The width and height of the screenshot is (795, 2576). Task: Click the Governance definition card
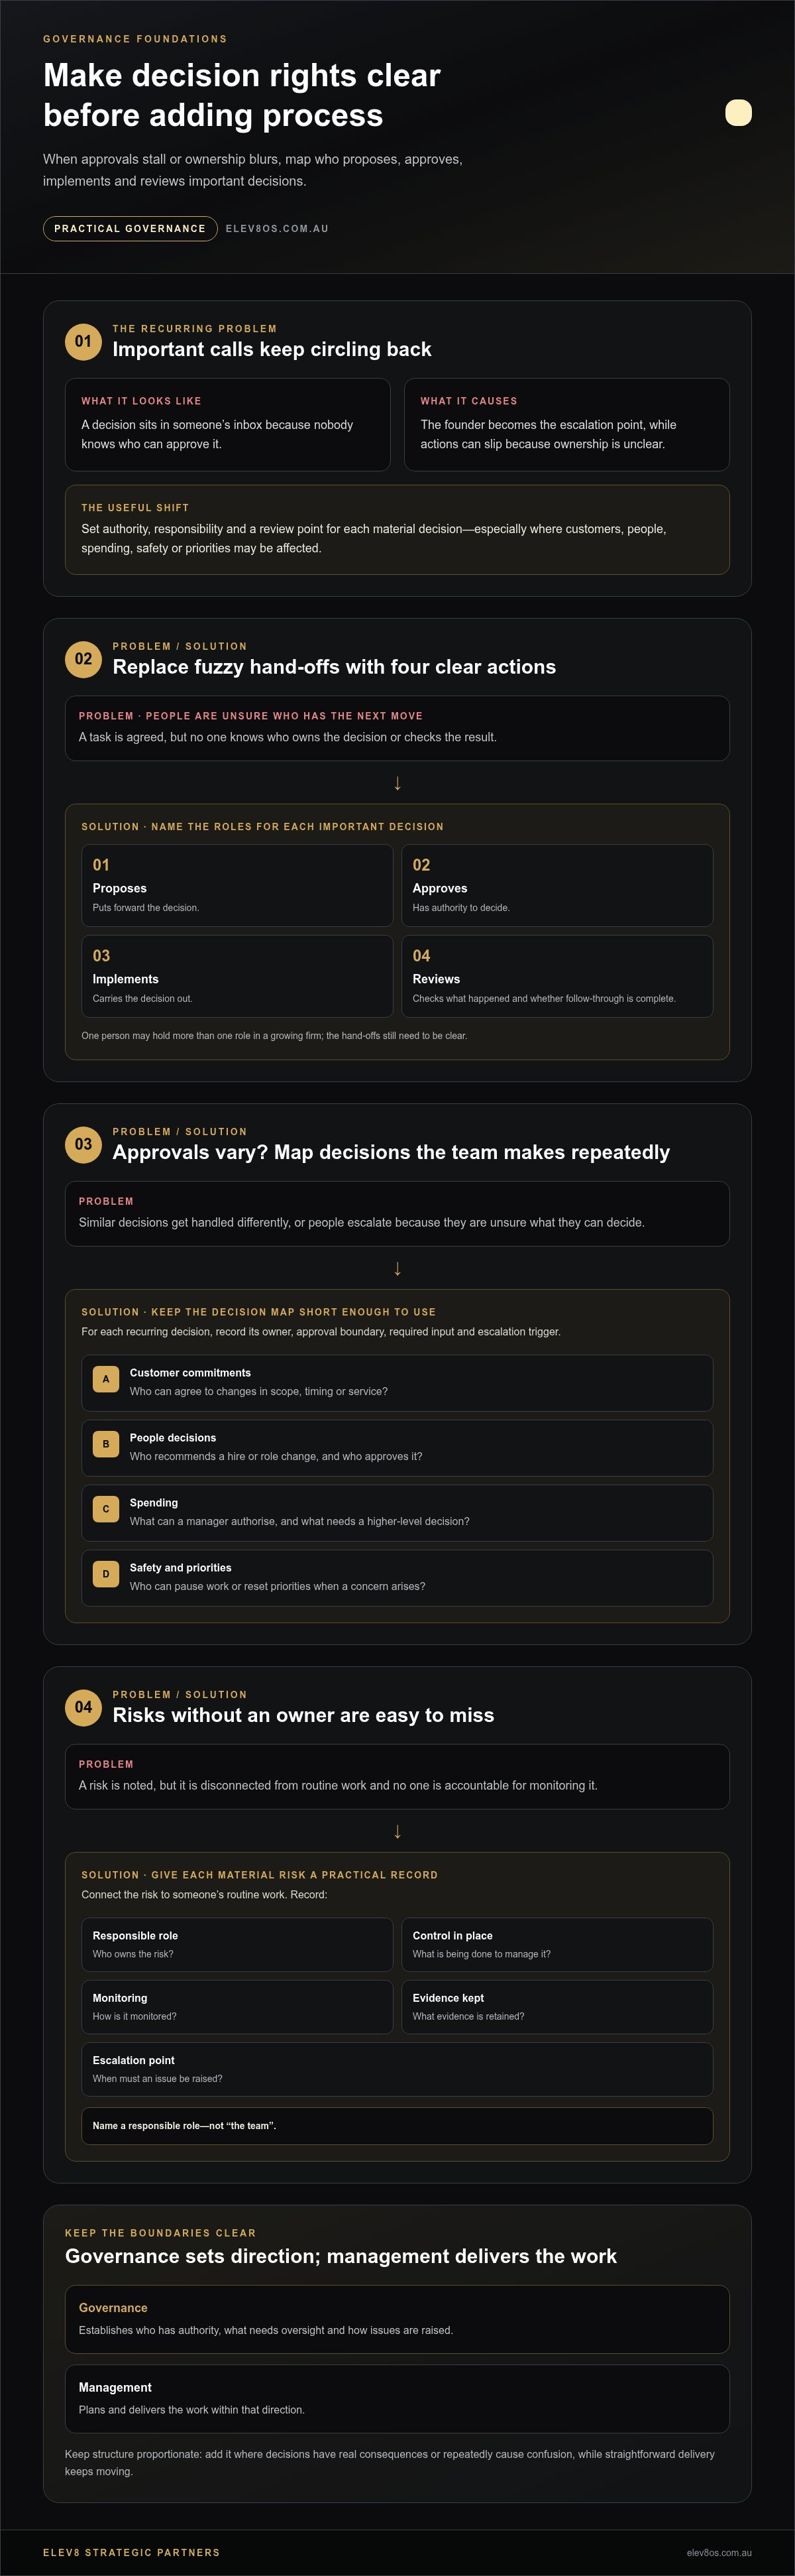coord(397,2319)
